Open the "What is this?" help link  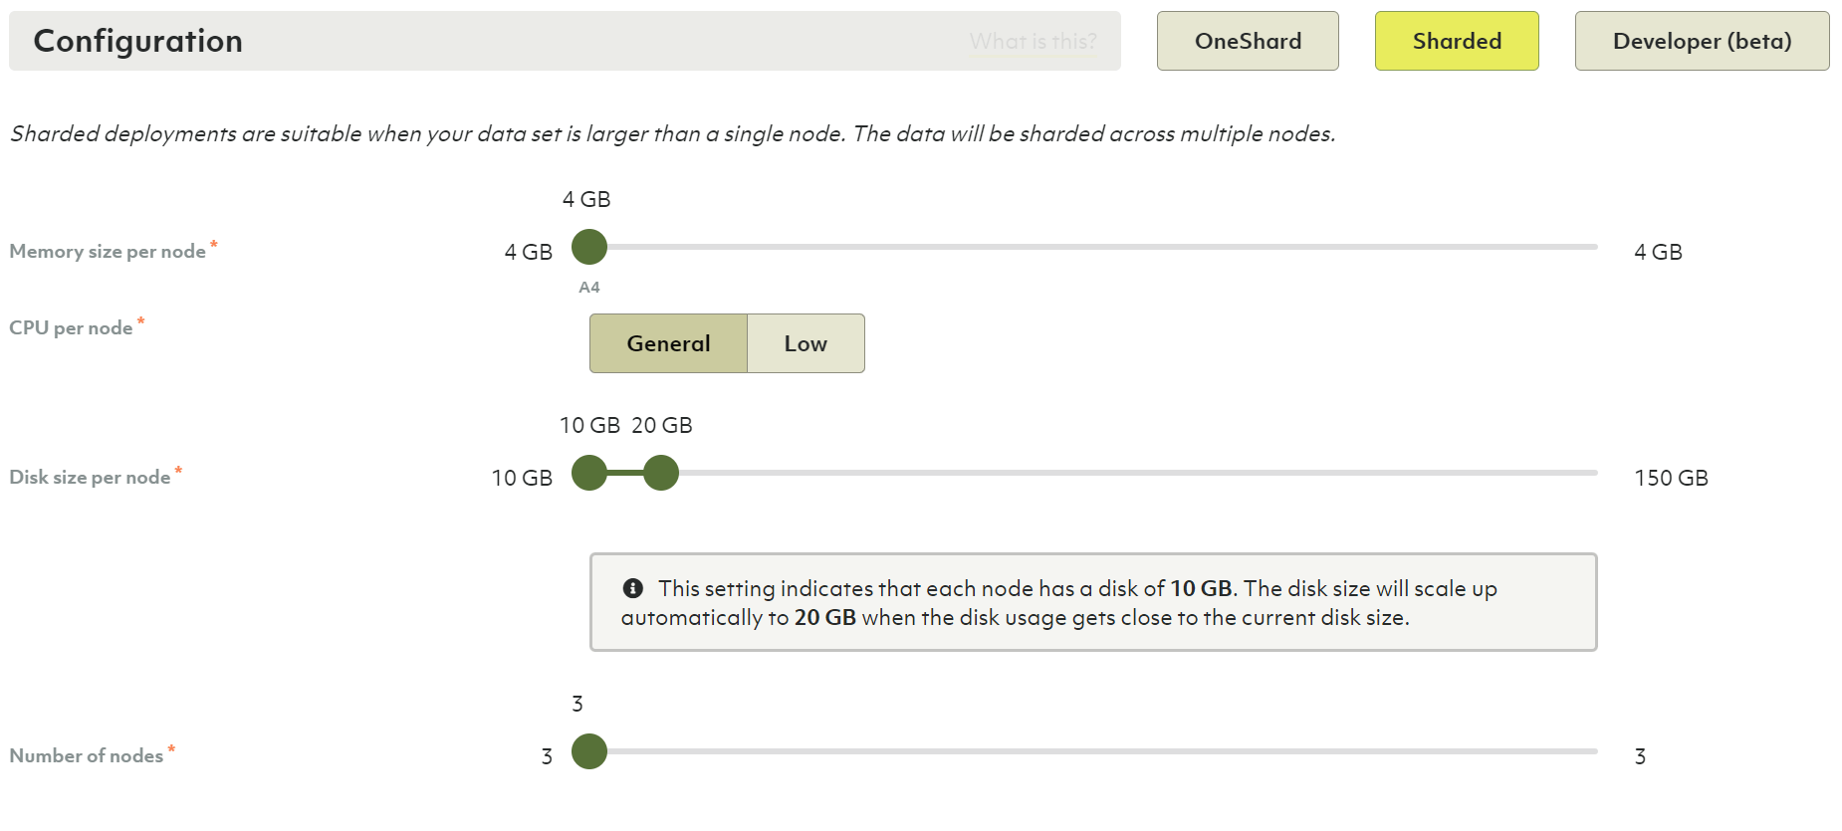tap(1033, 42)
